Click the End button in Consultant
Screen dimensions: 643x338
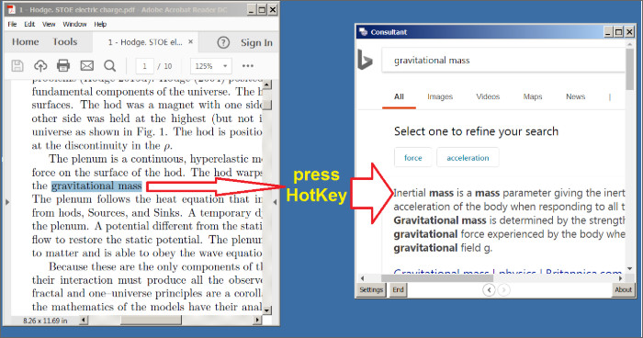click(398, 290)
